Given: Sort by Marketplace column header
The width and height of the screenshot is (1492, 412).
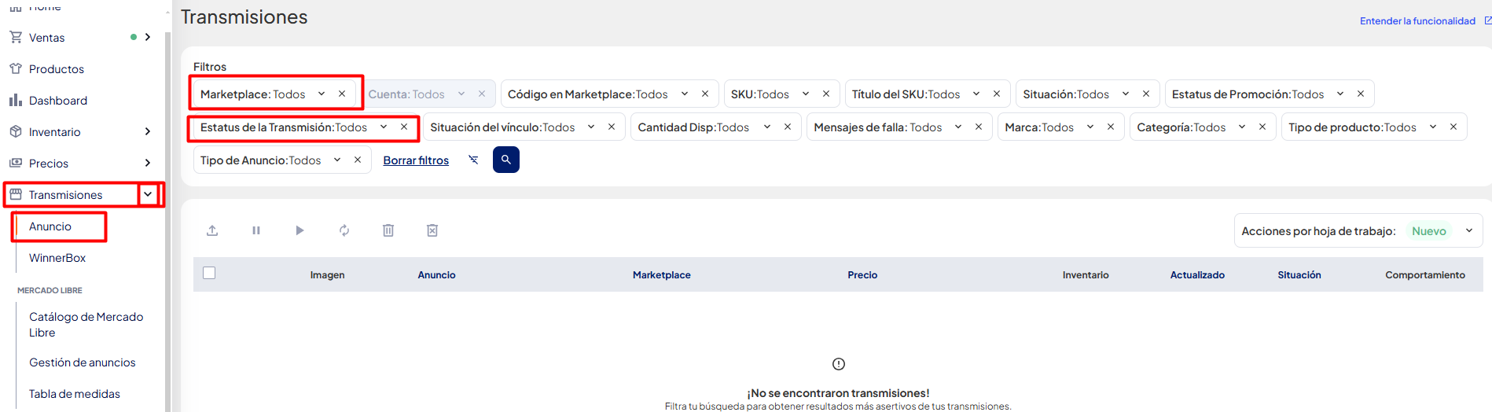Looking at the screenshot, I should point(662,274).
